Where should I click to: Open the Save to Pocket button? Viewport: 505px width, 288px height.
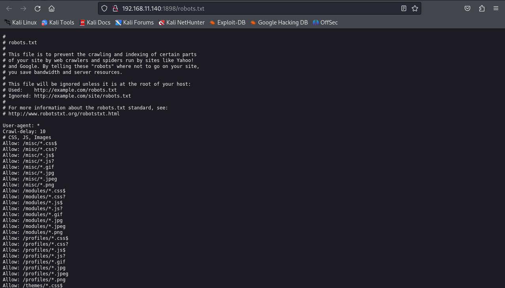tap(467, 8)
